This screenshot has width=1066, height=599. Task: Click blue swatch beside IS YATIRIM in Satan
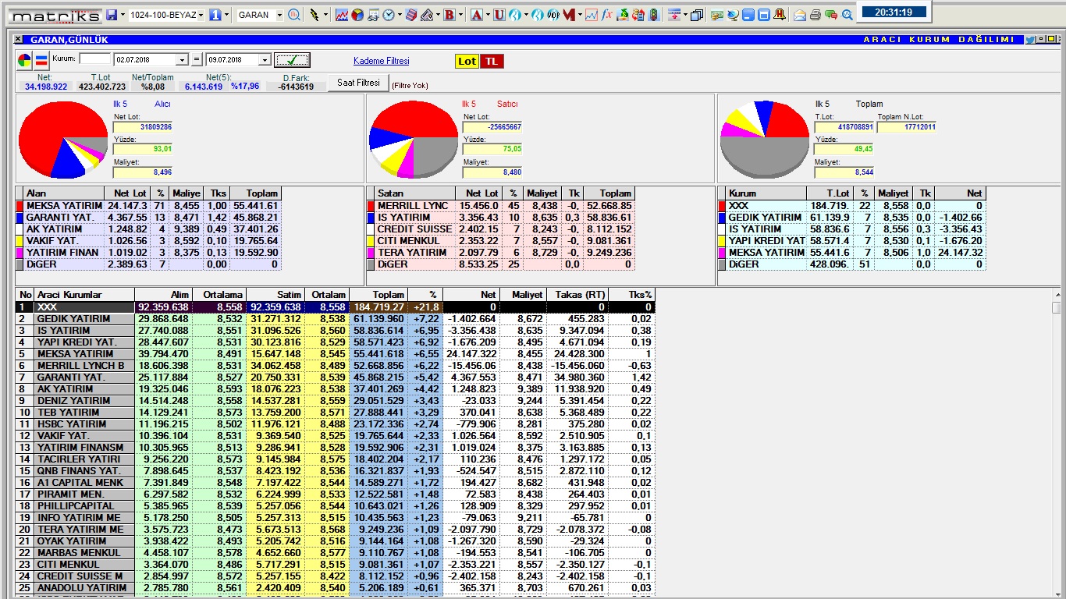tap(370, 218)
